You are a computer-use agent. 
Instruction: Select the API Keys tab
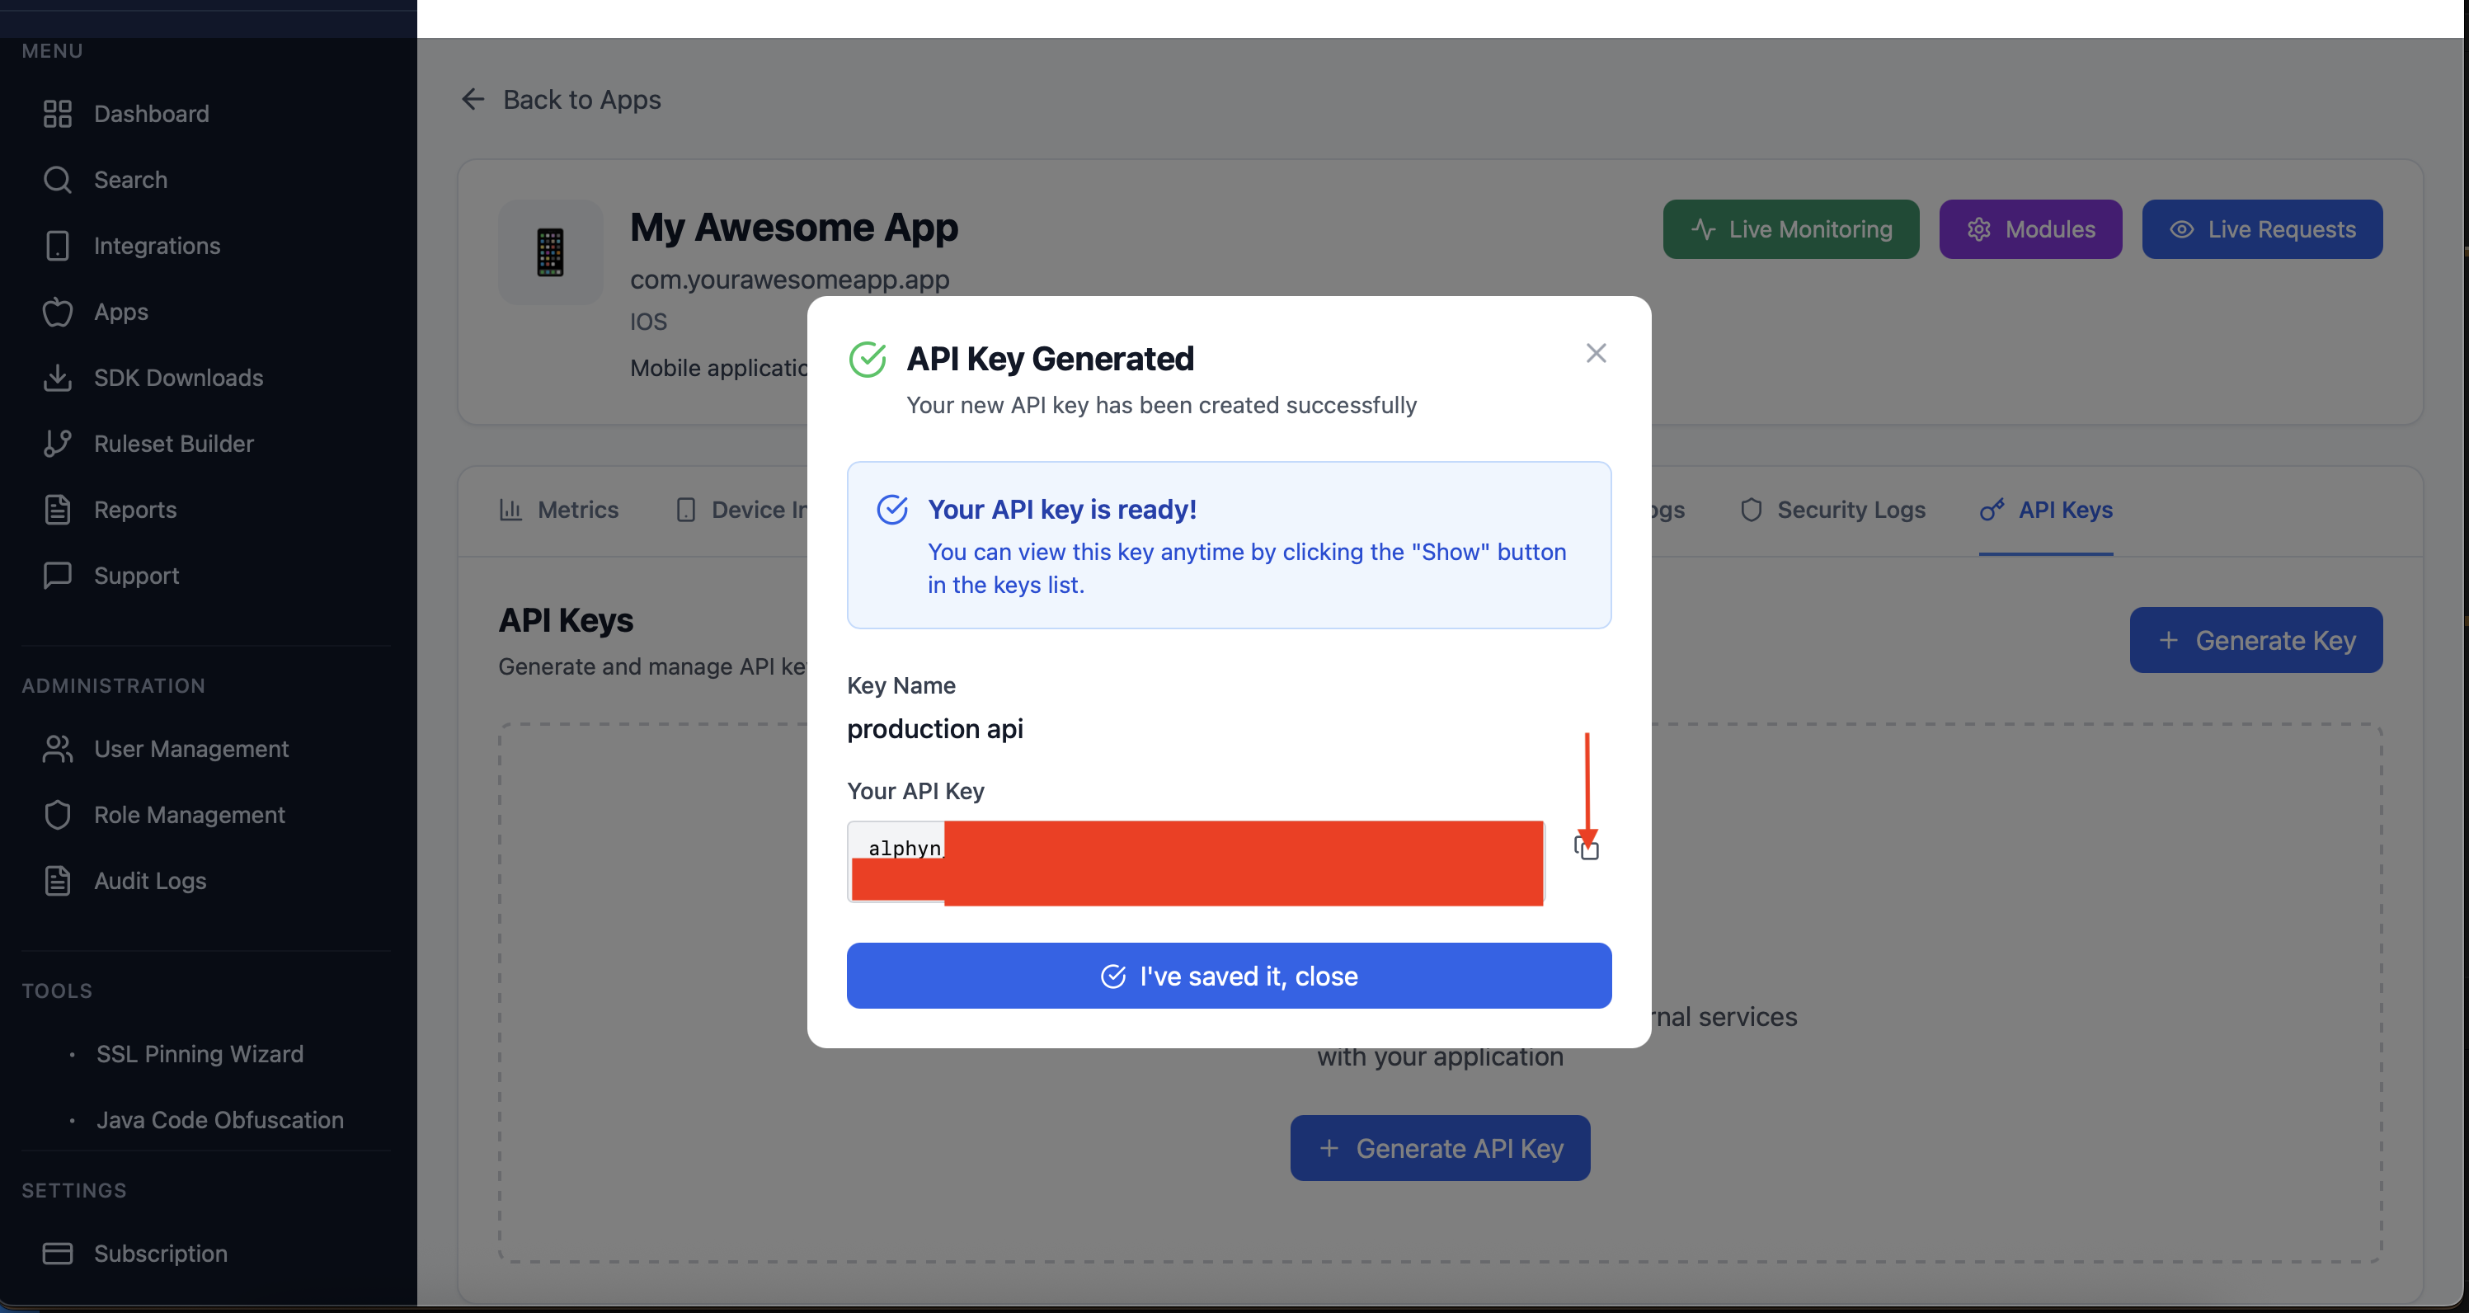[x=2046, y=510]
